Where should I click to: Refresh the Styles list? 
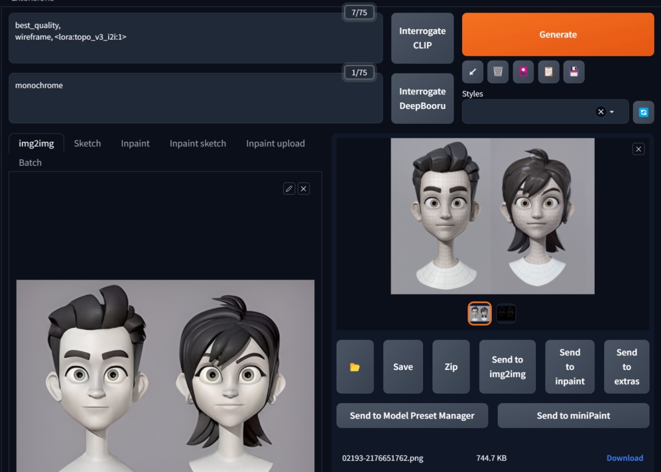coord(643,112)
